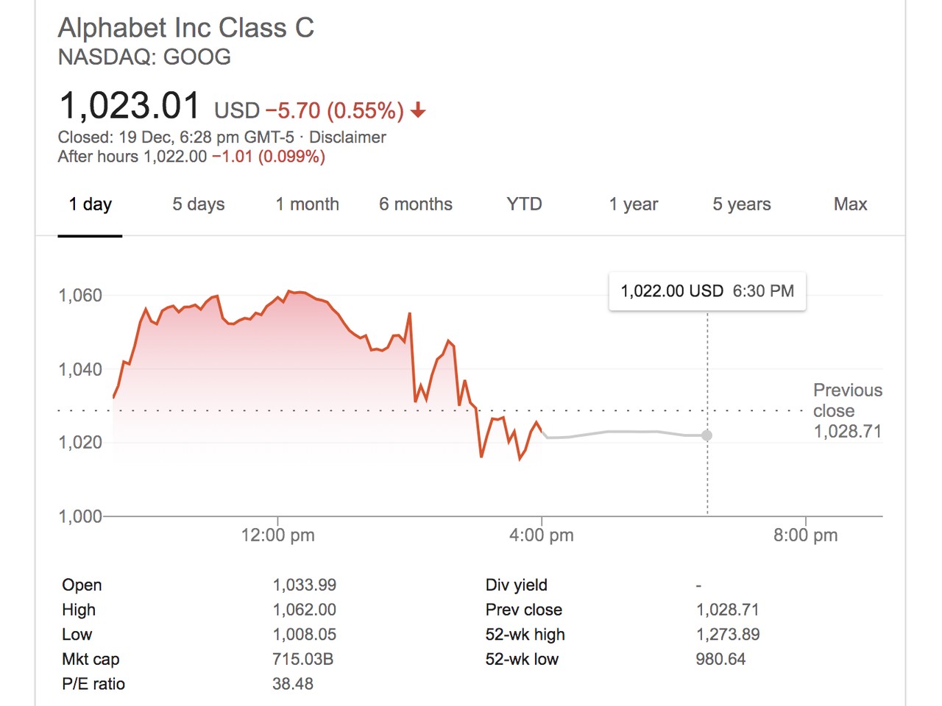This screenshot has height=706, width=942.
Task: Select the 1 day tab
Action: tap(90, 204)
